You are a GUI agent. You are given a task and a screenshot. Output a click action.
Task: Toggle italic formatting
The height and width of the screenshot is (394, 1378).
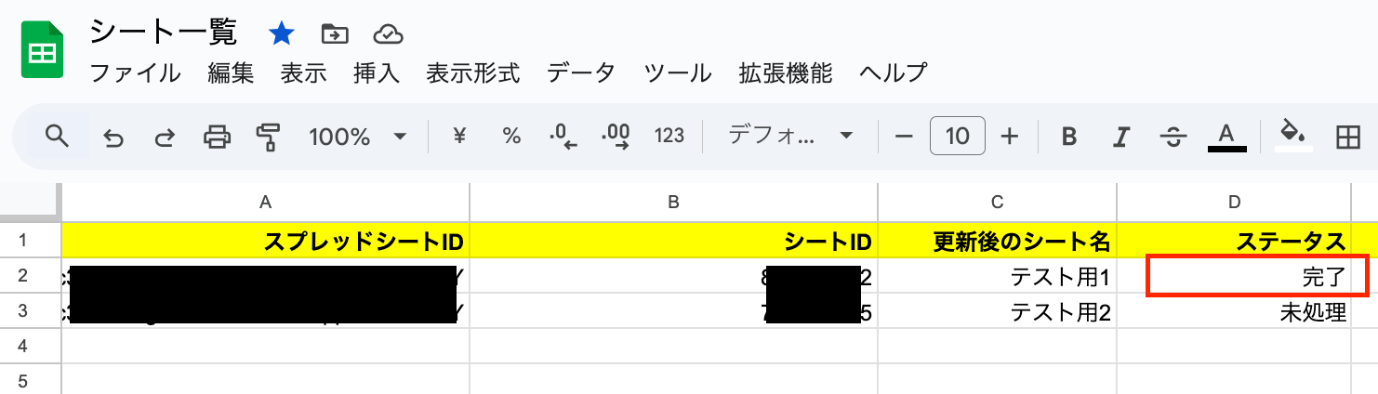click(x=1120, y=138)
